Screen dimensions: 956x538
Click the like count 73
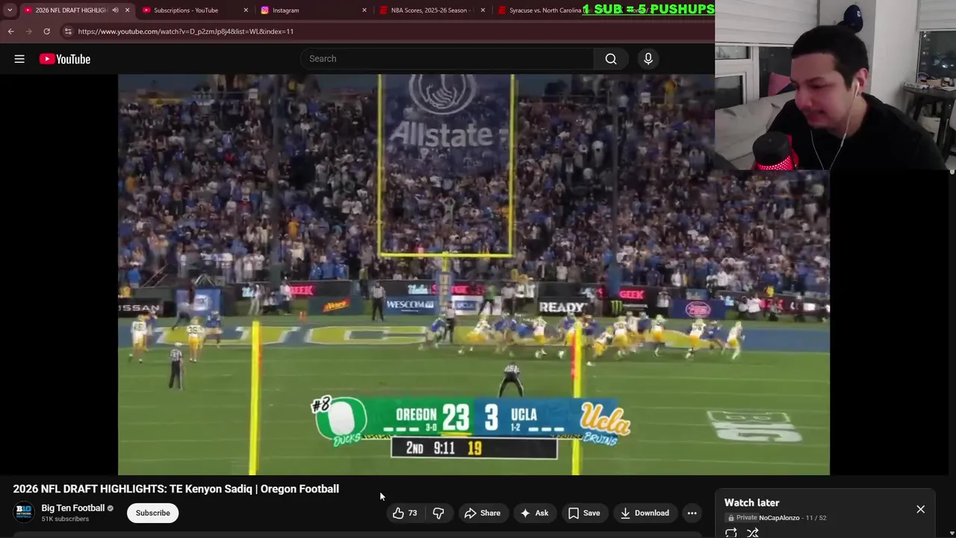click(x=412, y=513)
